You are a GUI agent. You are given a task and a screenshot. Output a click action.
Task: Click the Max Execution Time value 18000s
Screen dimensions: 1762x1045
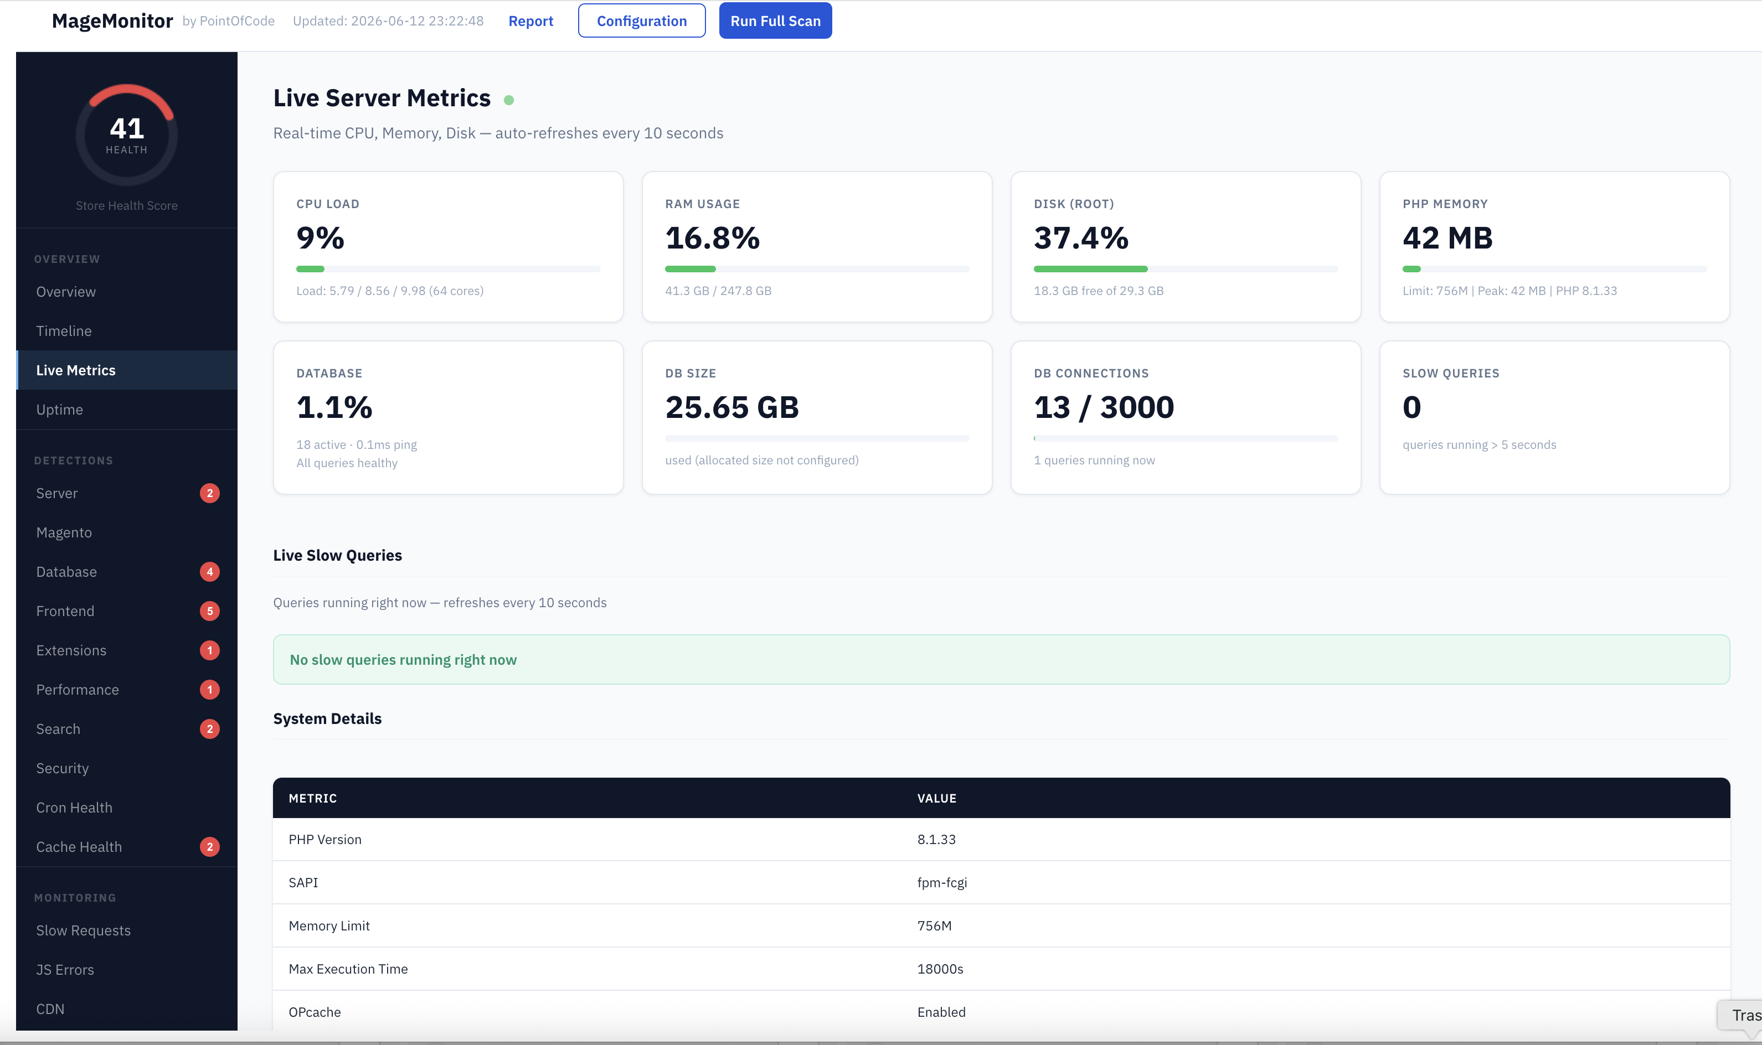point(940,969)
